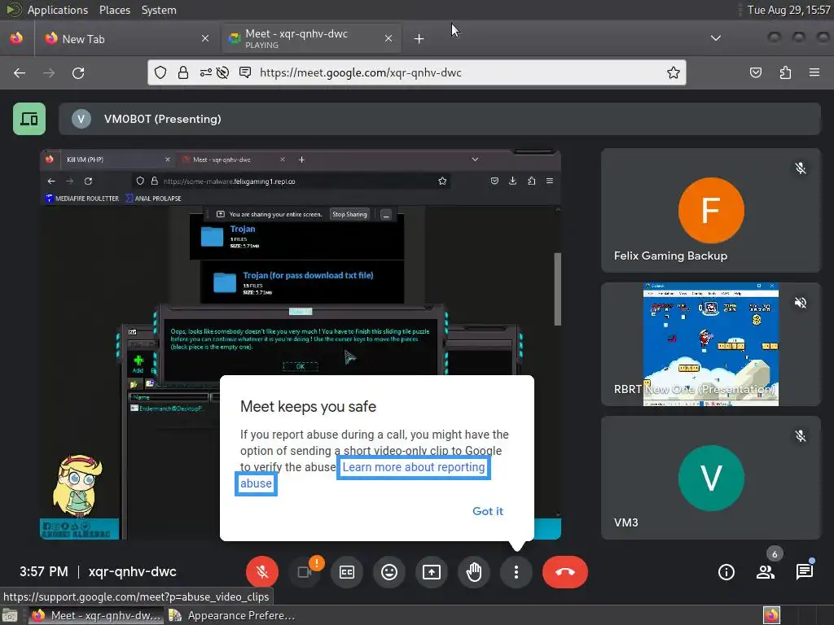Click the clock showing Tue Aug 29
The height and width of the screenshot is (625, 834).
[x=788, y=10]
